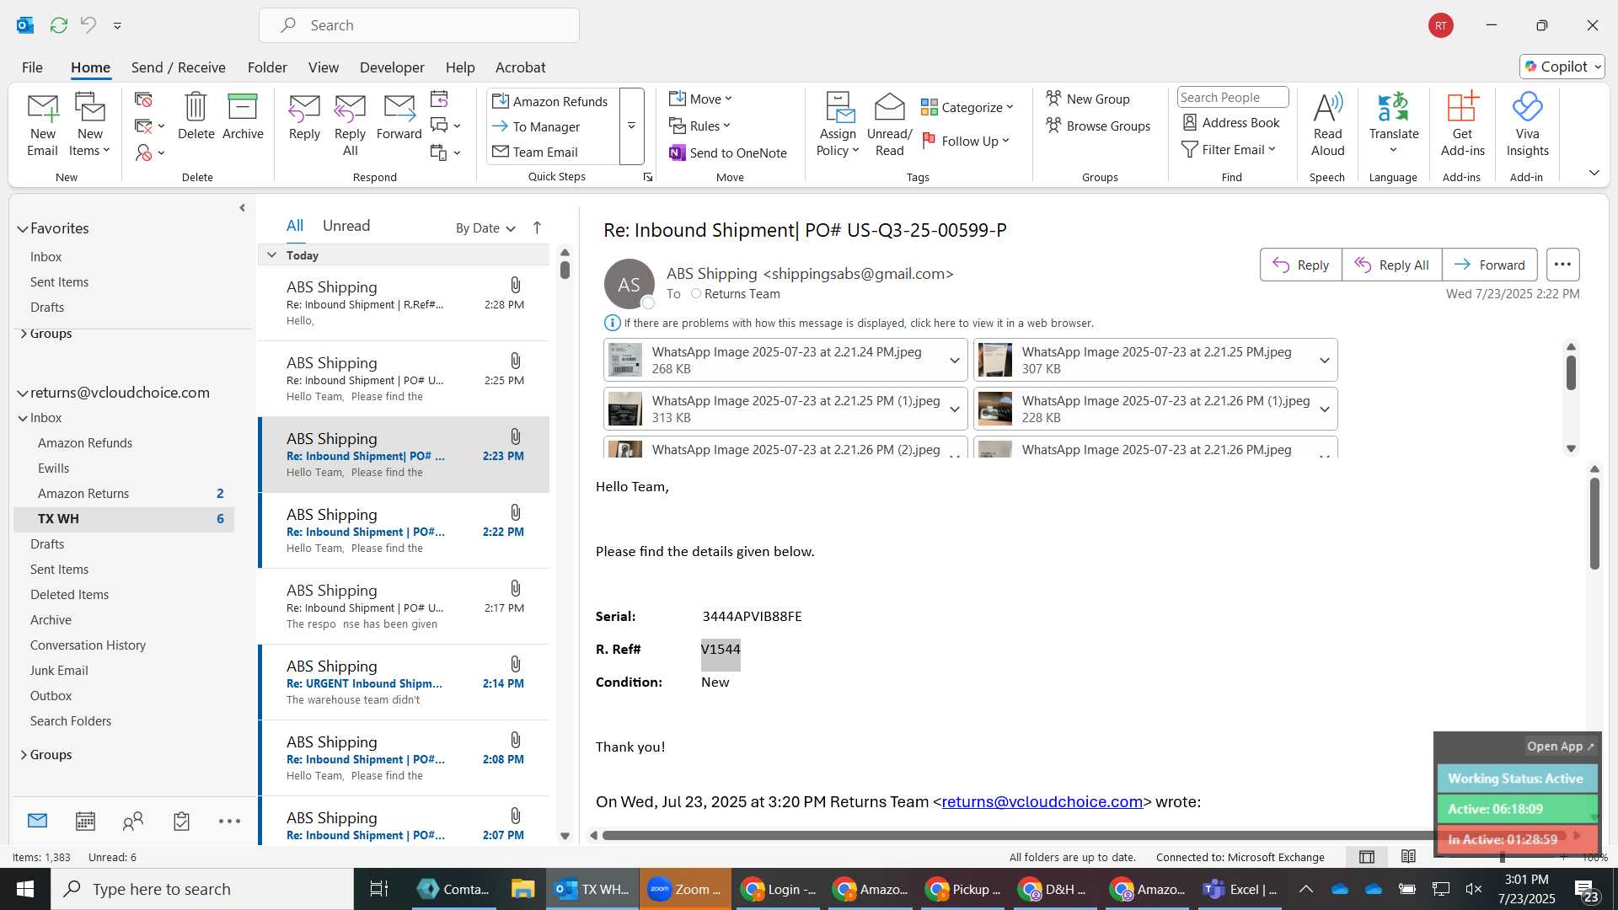The image size is (1618, 910).
Task: Click the Get Add-ins icon
Action: [1462, 107]
